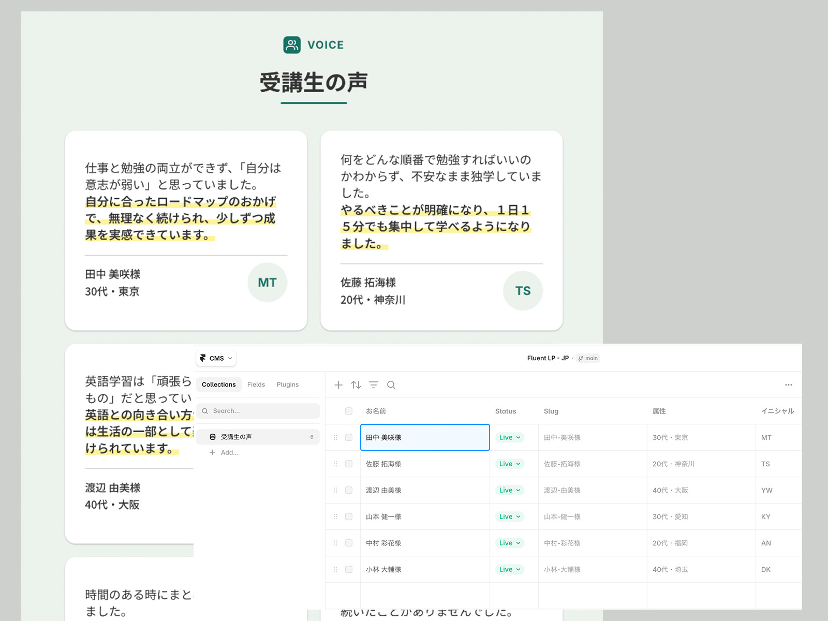Click the main branch badge
Viewport: 828px width, 621px height.
588,358
